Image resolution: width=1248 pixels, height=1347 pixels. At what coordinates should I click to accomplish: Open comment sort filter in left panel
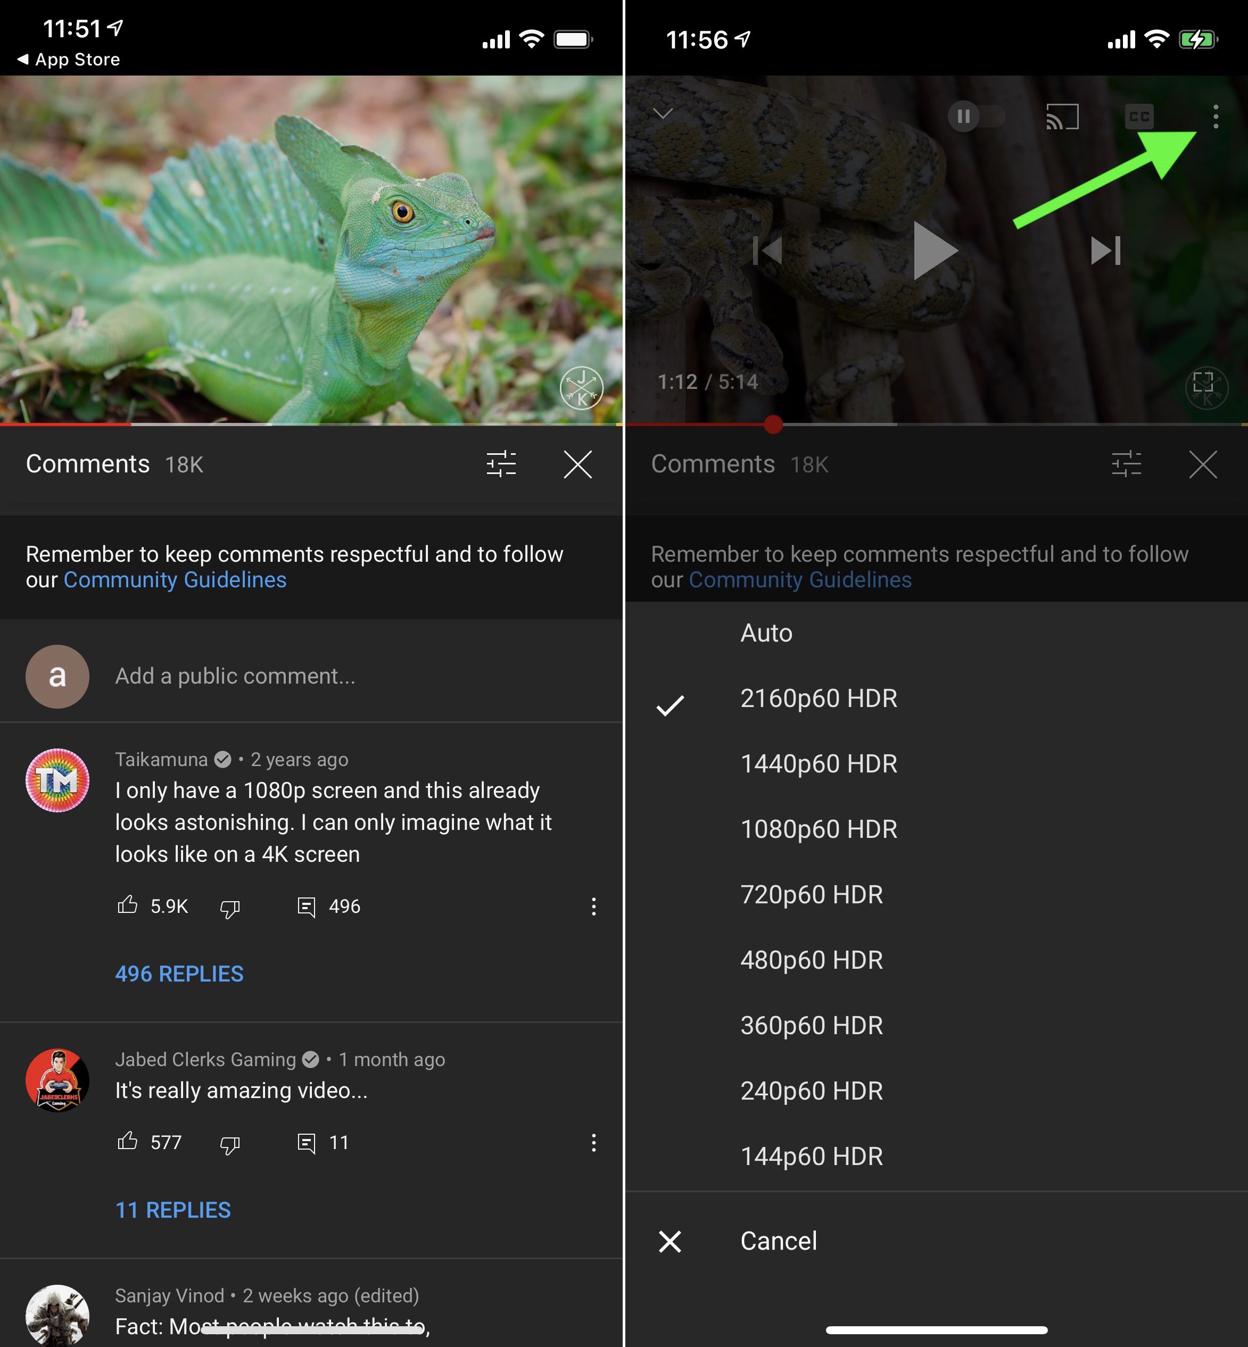pos(501,464)
